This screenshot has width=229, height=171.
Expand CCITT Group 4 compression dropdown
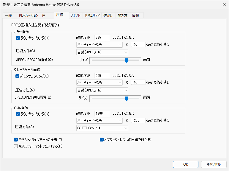(x=102, y=128)
